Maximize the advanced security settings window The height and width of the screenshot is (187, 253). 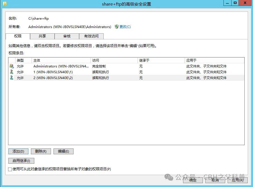point(235,3)
